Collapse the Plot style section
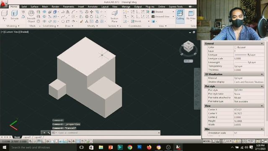The height and width of the screenshot is (151, 268). tap(262, 86)
